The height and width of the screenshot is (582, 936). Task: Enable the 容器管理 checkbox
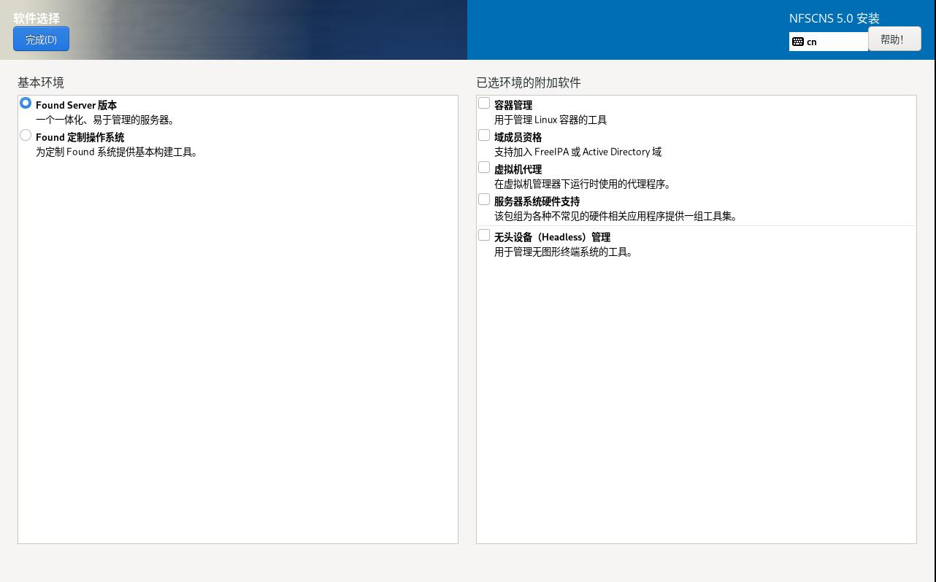pyautogui.click(x=484, y=104)
